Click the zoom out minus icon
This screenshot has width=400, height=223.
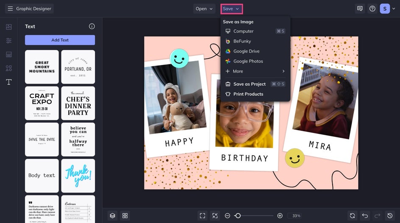click(x=228, y=216)
